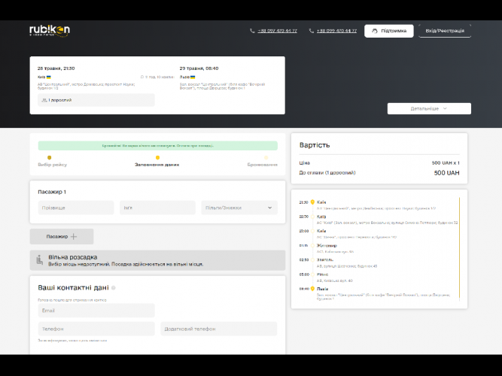Expand the Детальніше details dropdown

429,108
